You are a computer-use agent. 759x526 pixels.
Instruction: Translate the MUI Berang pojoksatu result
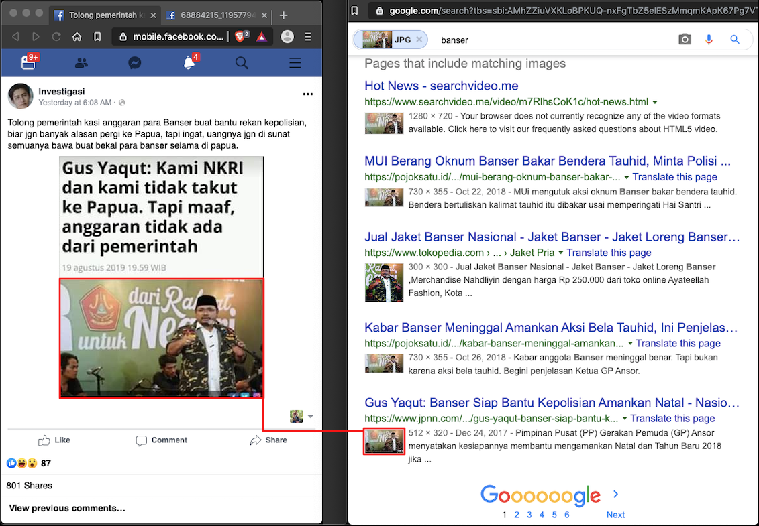click(x=674, y=177)
